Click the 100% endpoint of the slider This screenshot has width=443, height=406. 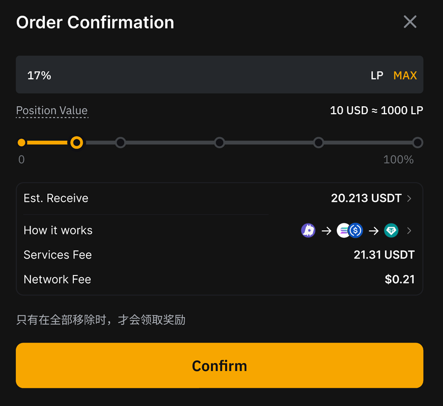click(417, 142)
